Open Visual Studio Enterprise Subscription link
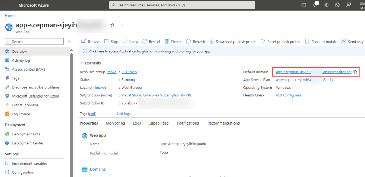The image size is (365, 177). click(156, 95)
